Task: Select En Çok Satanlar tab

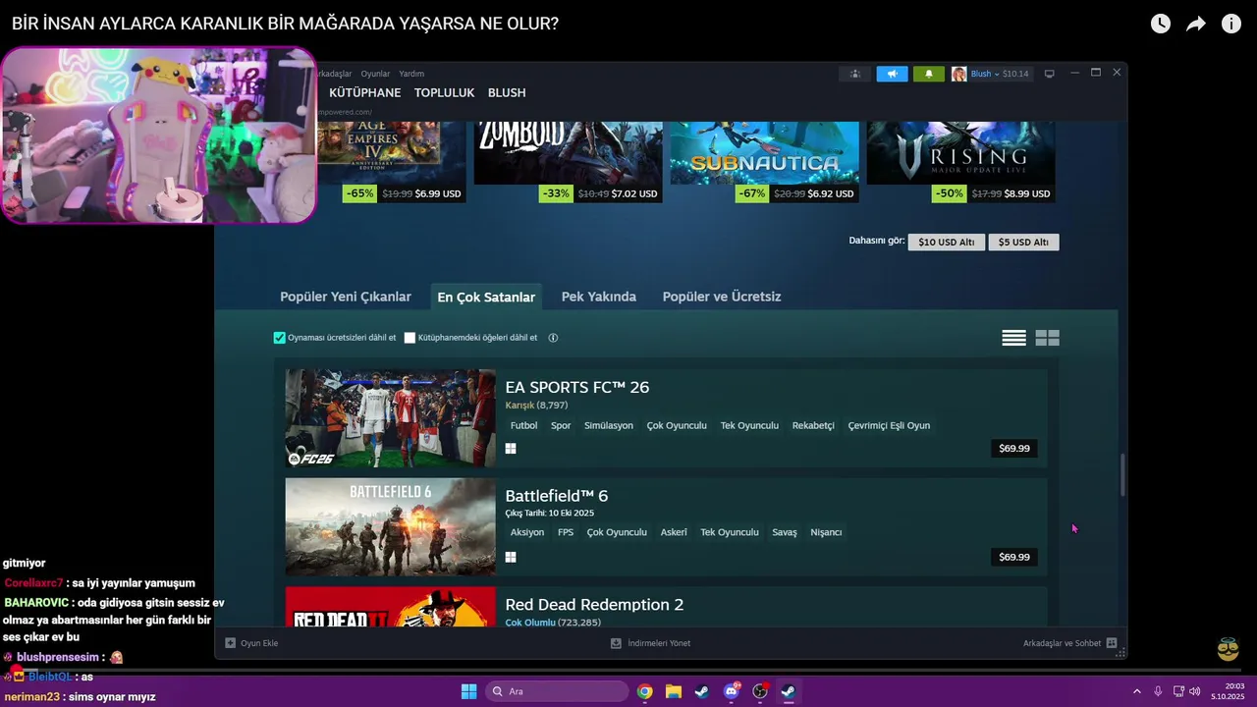Action: click(x=486, y=297)
